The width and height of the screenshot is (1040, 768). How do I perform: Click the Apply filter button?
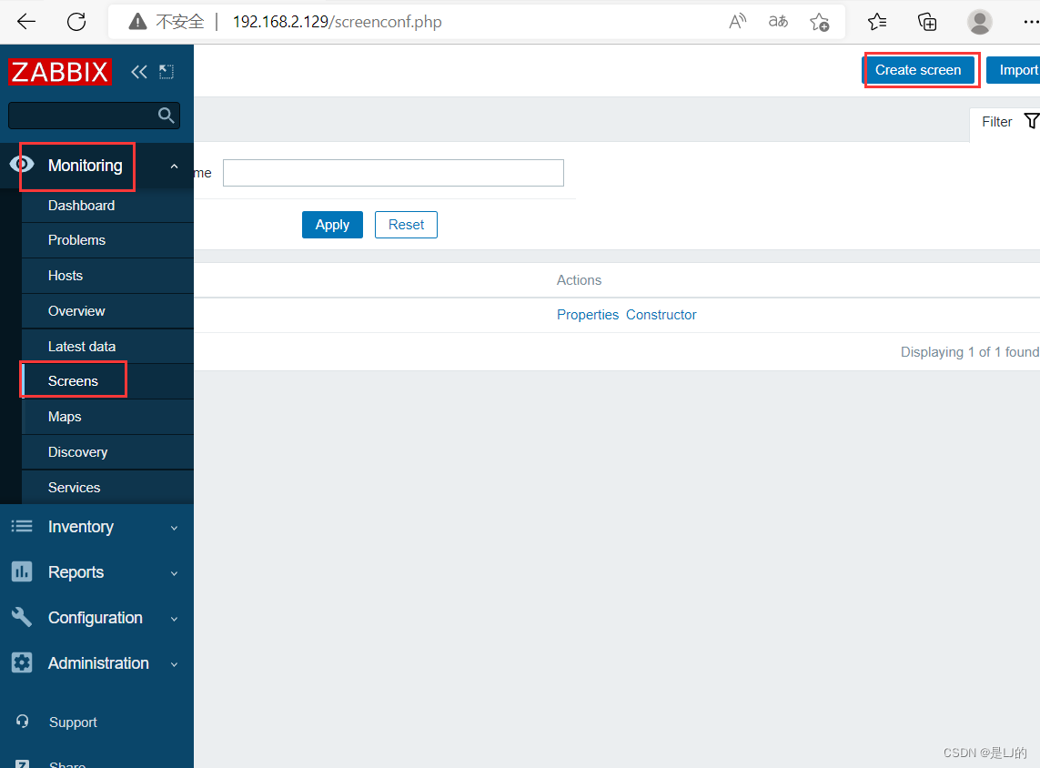point(332,225)
